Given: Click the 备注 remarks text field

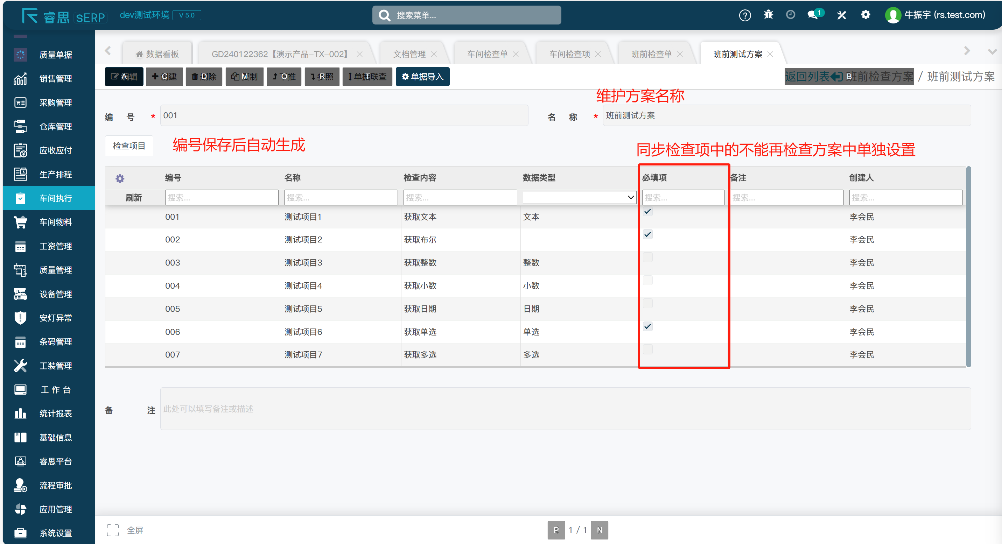Looking at the screenshot, I should click(565, 409).
